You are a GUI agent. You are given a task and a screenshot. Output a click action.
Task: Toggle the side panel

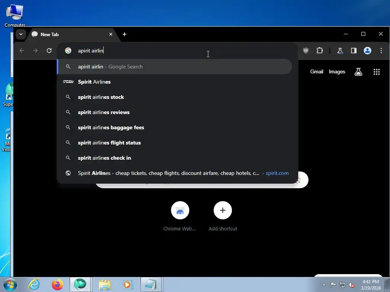tap(354, 51)
